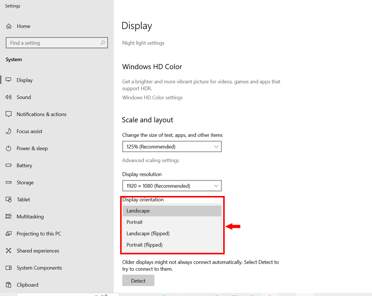Select the Sound speaker icon
This screenshot has width=372, height=296.
9,97
